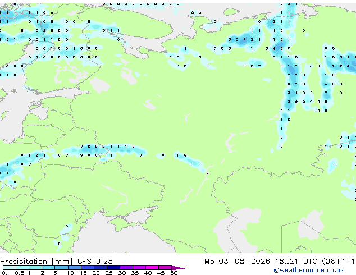Viewport: 356px width, 275px height.
Task: Click the legend value label 50
Action: tap(174, 273)
